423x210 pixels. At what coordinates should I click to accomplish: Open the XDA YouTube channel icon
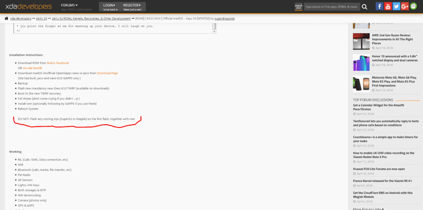click(x=388, y=7)
